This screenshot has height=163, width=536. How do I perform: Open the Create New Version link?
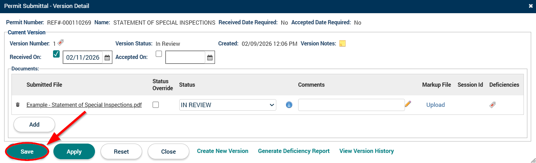(223, 151)
